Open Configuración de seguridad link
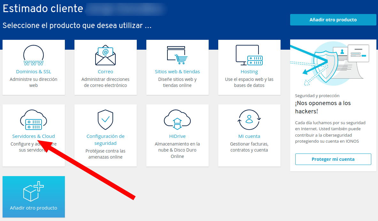378x221 pixels. (105, 140)
